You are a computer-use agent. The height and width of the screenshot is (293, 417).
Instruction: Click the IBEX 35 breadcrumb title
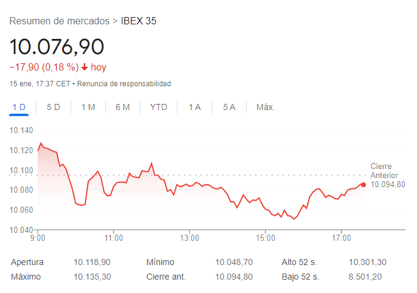pyautogui.click(x=139, y=21)
